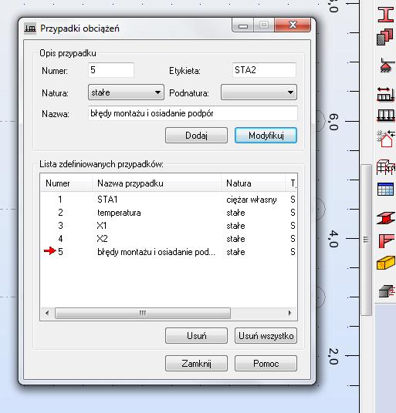The height and width of the screenshot is (413, 396).
Task: Click the Modyfikuj button
Action: coord(266,136)
